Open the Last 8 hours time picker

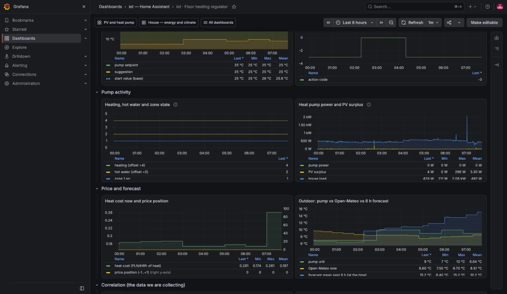(354, 23)
